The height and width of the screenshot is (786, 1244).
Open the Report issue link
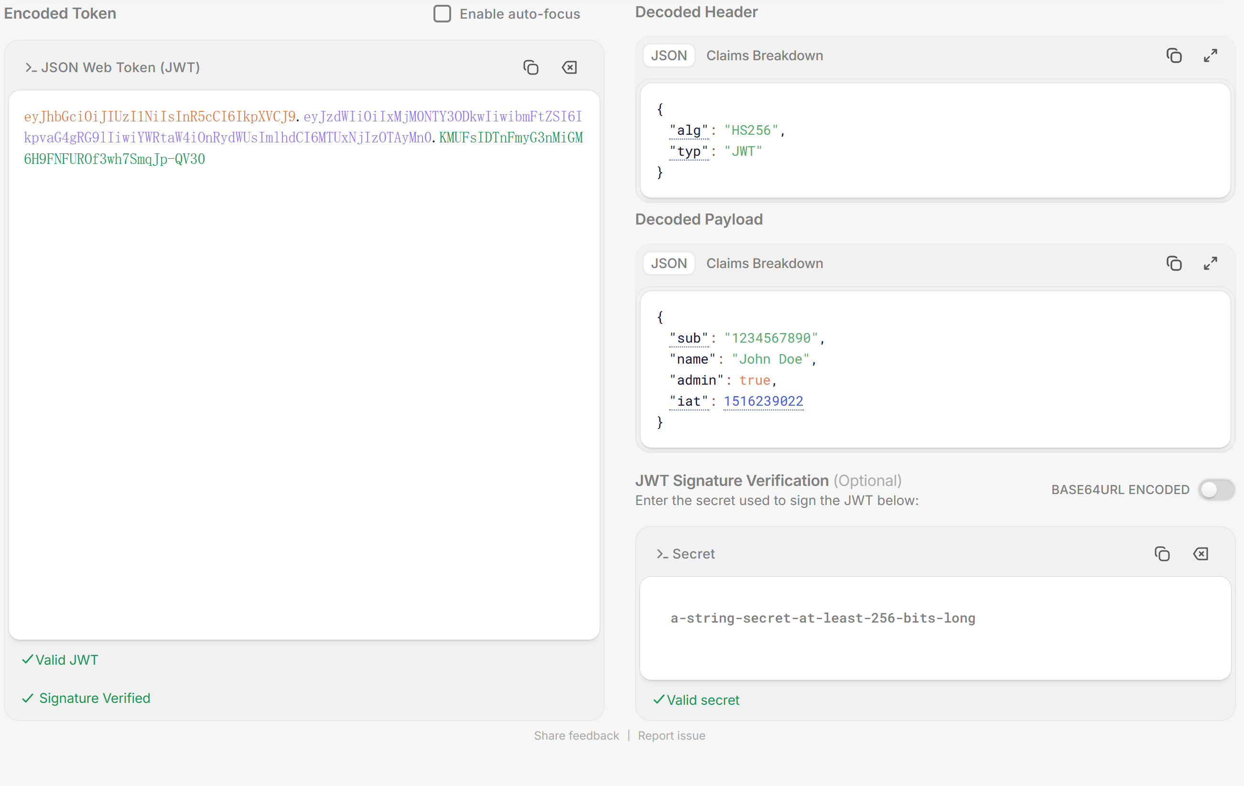671,735
